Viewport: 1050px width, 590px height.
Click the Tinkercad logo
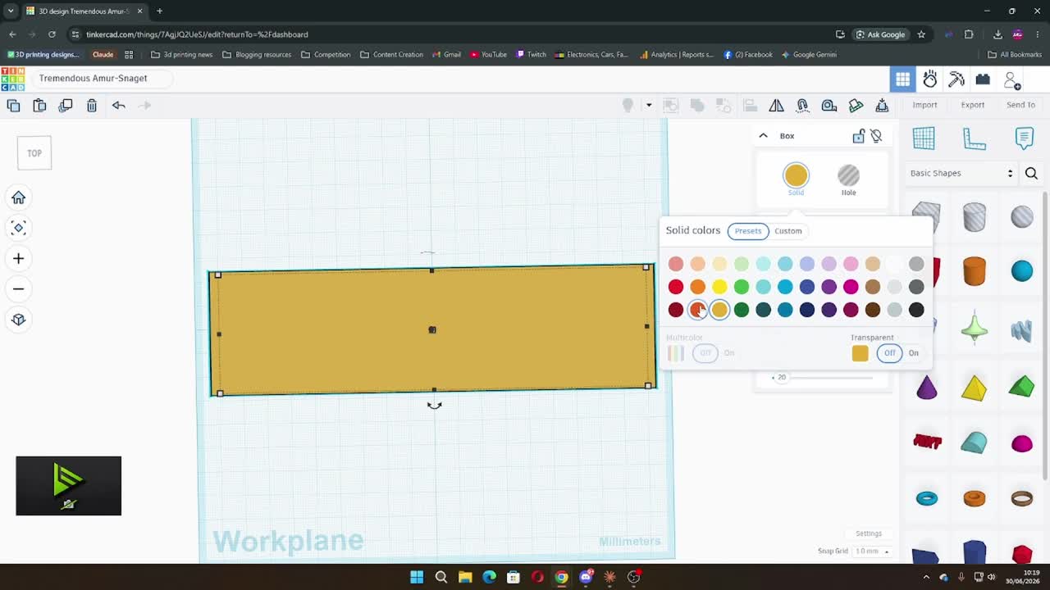point(12,79)
